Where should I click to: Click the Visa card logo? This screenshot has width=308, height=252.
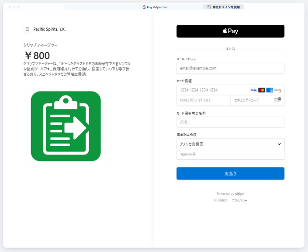[254, 90]
